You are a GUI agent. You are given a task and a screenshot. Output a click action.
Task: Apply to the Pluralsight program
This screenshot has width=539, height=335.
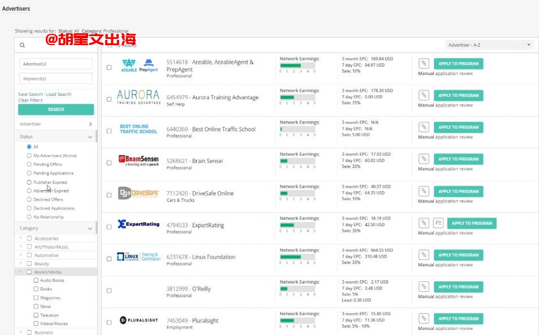[x=458, y=319]
